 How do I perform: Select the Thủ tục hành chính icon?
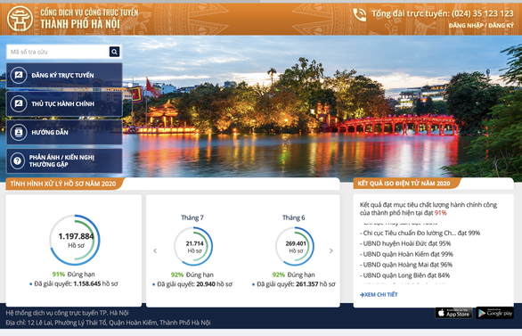pos(19,103)
